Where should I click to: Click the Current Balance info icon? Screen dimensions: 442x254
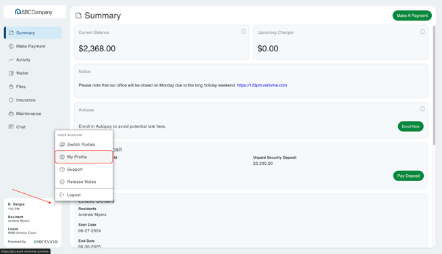(x=244, y=31)
